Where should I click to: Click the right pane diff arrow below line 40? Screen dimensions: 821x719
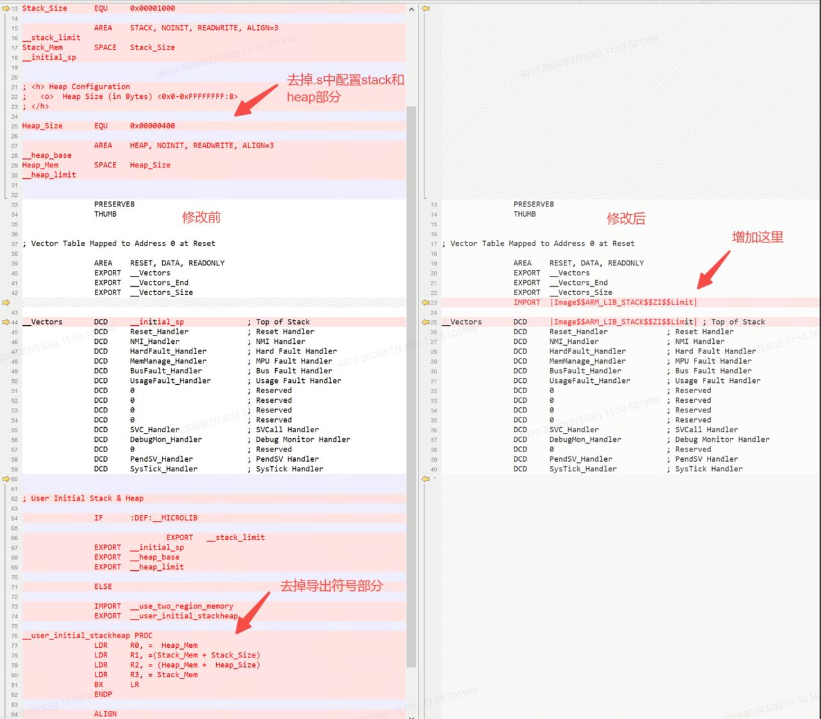(425, 479)
